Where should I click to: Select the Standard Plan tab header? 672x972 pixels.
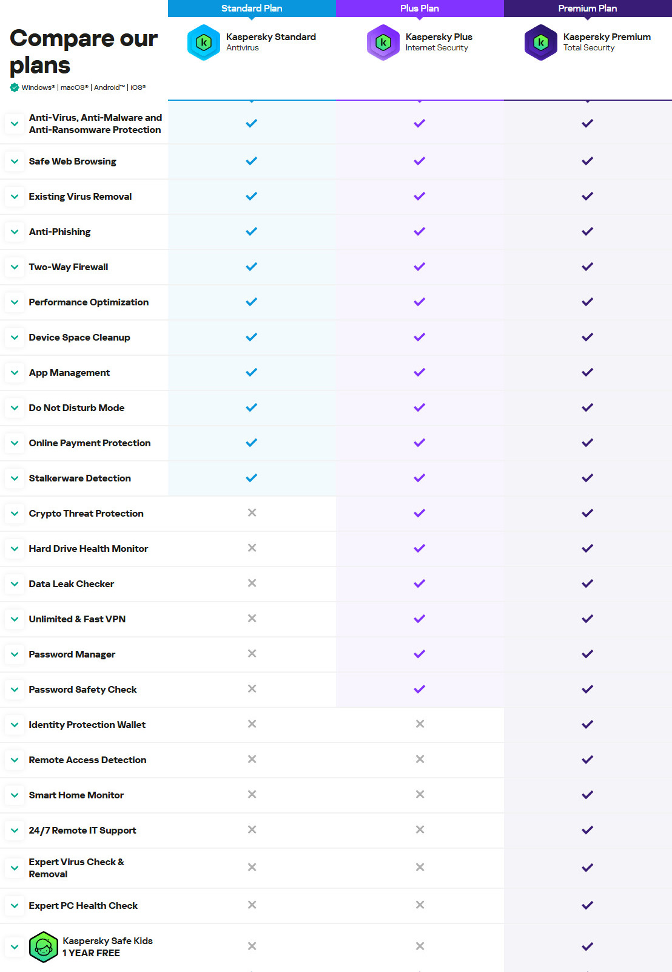click(252, 8)
